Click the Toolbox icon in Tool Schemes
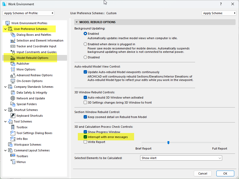Viewport: 239px width, 179px height. click(x=13, y=127)
